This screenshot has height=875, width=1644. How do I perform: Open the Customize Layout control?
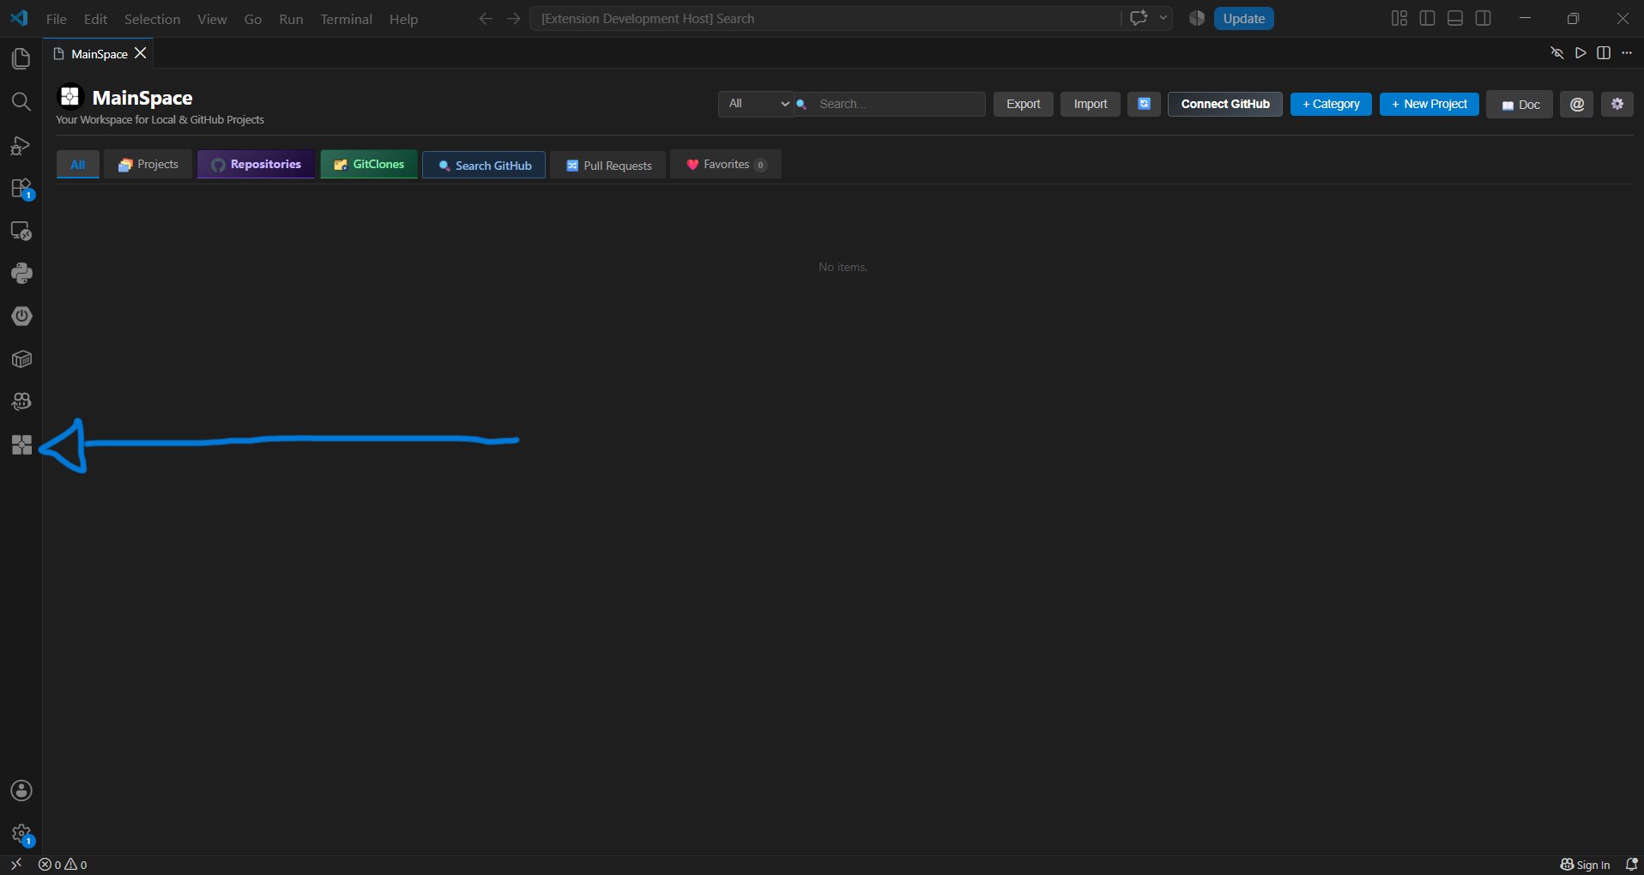click(1399, 18)
